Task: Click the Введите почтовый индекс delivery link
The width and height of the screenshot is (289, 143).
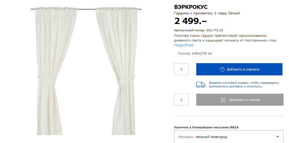Action: point(244,85)
